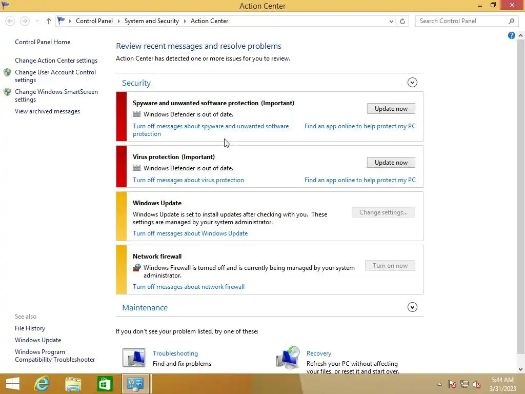Click the search magnifier icon
The height and width of the screenshot is (394, 525).
511,21
